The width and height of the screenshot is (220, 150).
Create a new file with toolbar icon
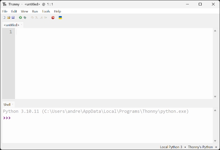point(4,18)
